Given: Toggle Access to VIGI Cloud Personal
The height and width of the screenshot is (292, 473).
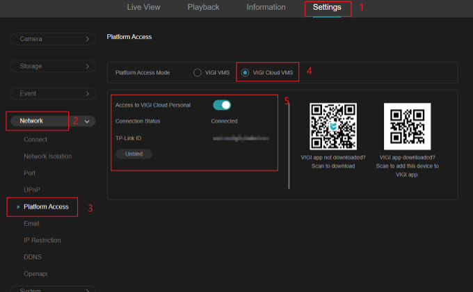Looking at the screenshot, I should [x=221, y=105].
